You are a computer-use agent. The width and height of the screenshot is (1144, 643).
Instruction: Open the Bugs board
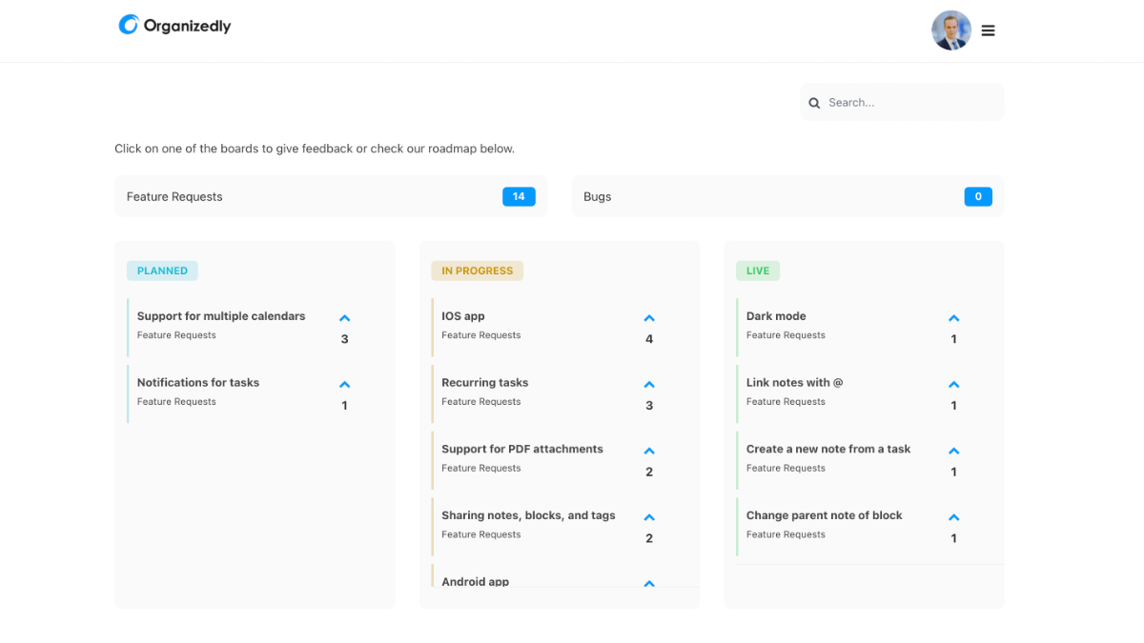coord(787,196)
